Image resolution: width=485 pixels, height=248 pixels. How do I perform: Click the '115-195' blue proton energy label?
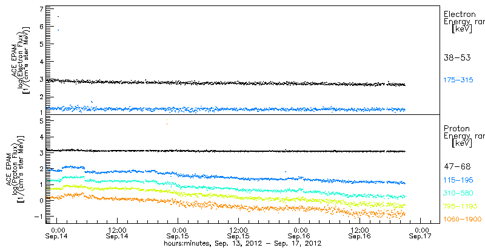pyautogui.click(x=458, y=180)
